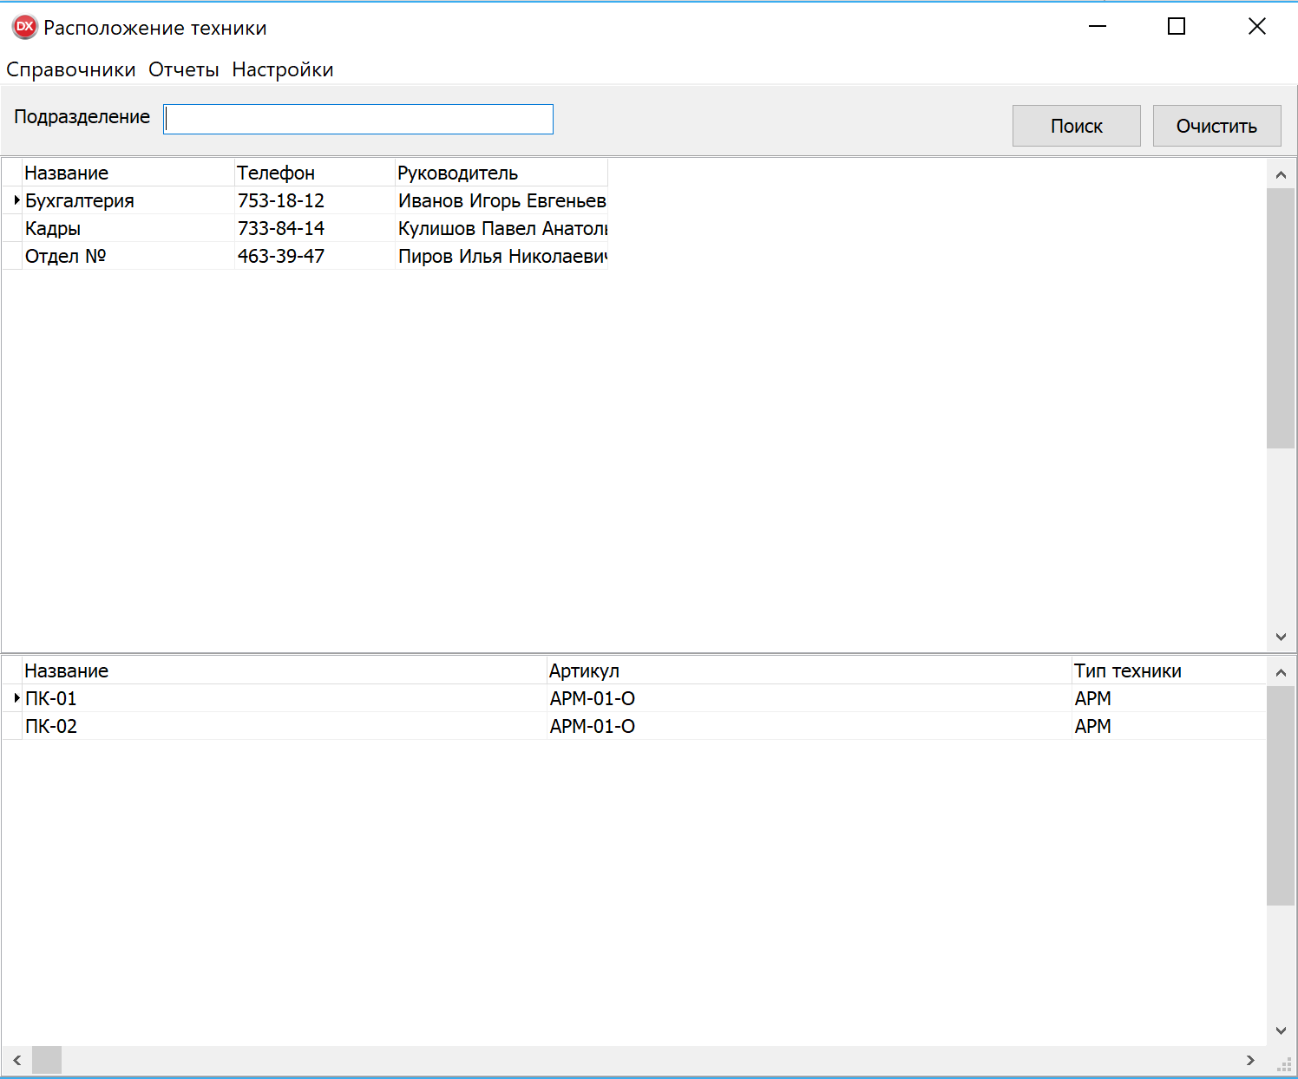The image size is (1298, 1079).
Task: Click the Очистить button
Action: (1217, 126)
